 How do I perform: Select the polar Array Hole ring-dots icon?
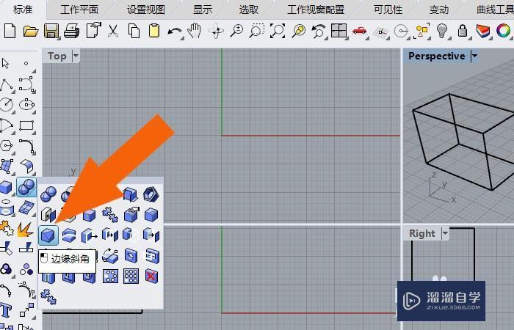(110, 276)
